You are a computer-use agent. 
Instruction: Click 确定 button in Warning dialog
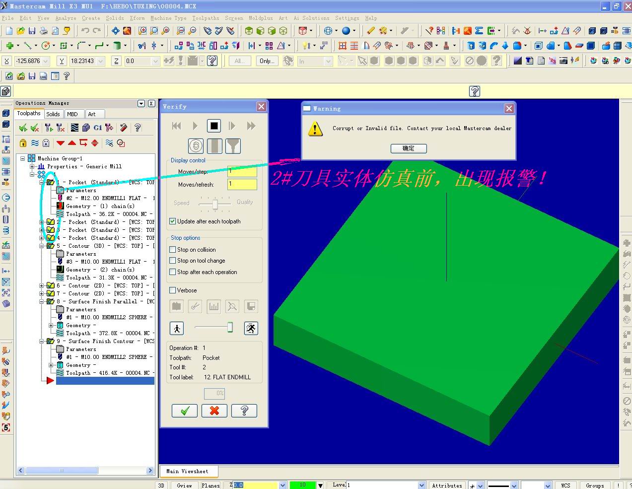pos(408,148)
